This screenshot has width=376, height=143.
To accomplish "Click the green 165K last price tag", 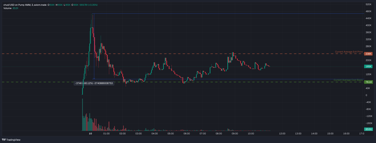I will (368, 66).
